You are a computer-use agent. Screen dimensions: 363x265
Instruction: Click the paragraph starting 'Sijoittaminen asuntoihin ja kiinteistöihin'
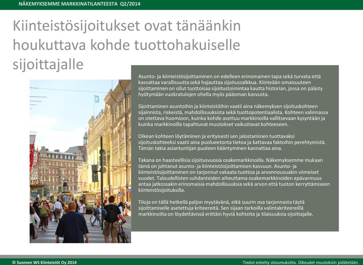tap(233, 115)
